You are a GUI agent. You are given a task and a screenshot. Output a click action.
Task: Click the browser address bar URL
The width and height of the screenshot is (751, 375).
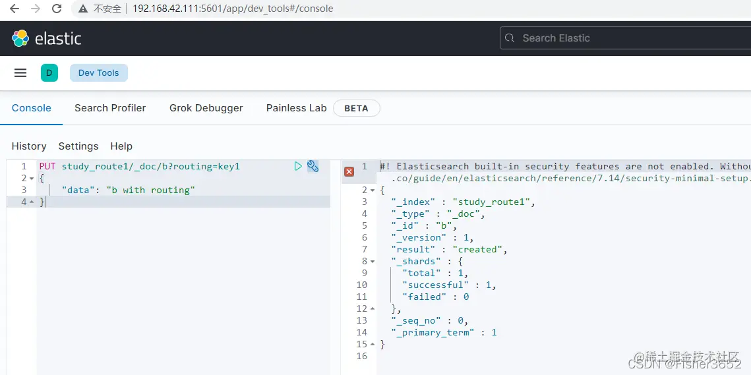pos(233,9)
